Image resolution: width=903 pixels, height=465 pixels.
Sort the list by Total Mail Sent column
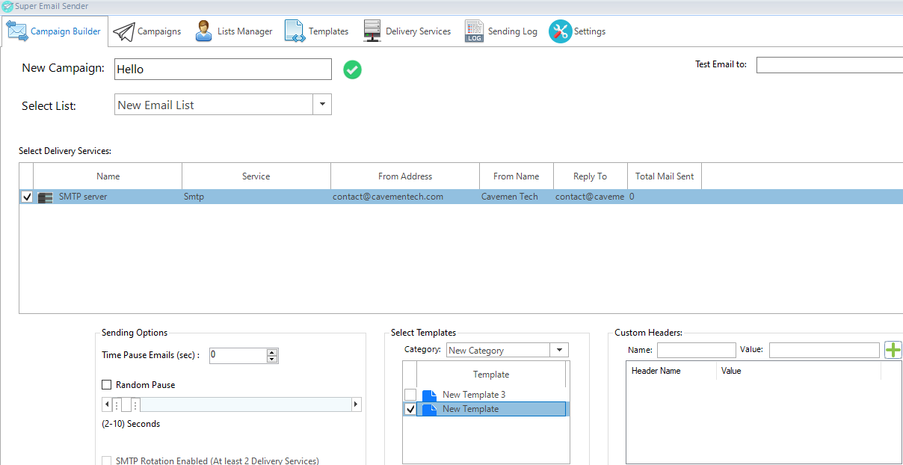tap(664, 176)
